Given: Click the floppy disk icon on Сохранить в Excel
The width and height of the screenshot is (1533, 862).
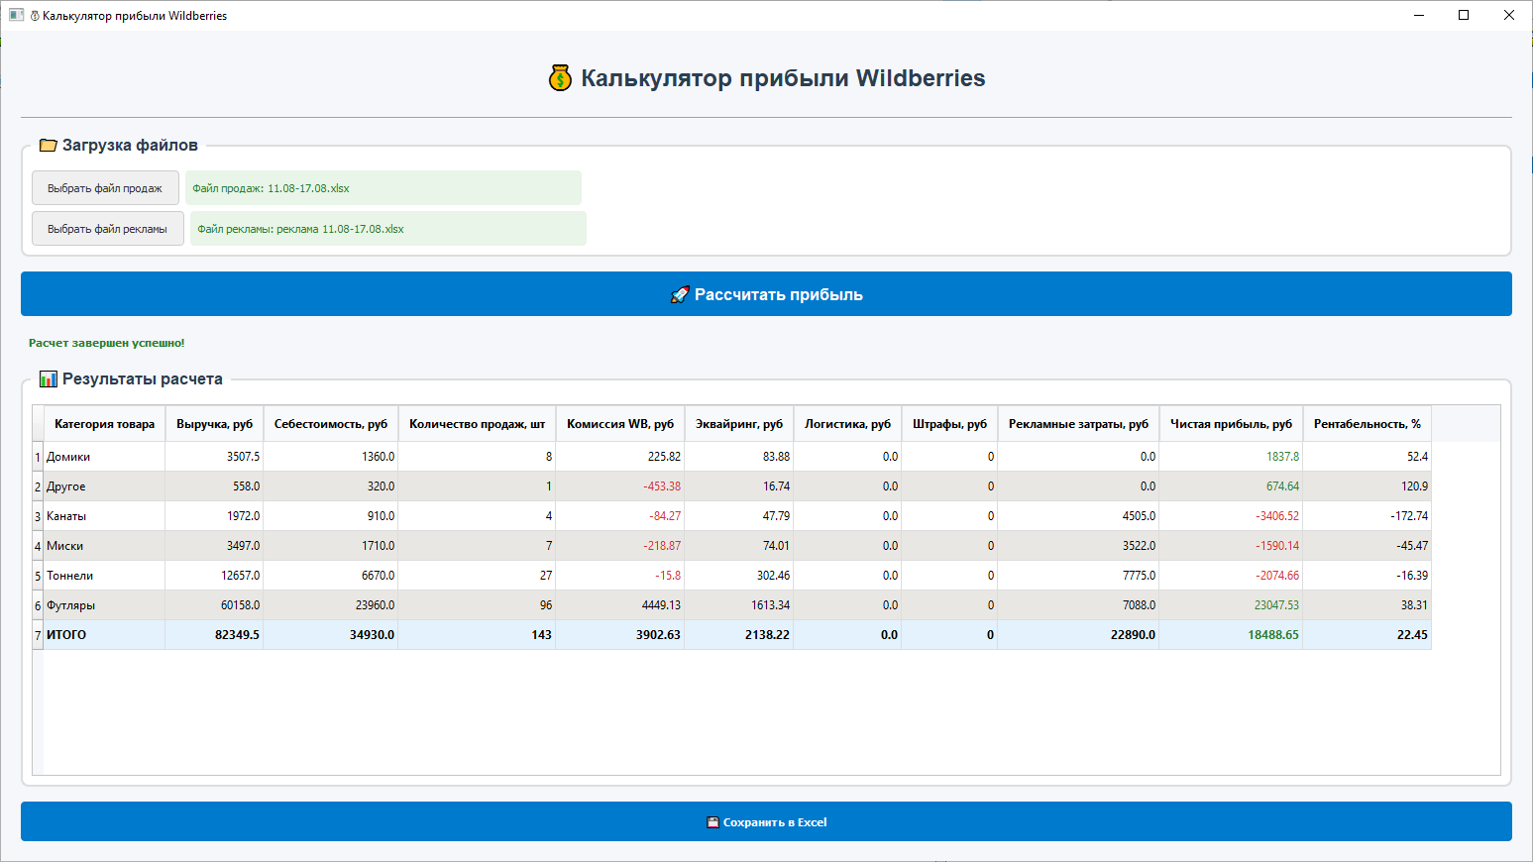Looking at the screenshot, I should click(x=712, y=821).
